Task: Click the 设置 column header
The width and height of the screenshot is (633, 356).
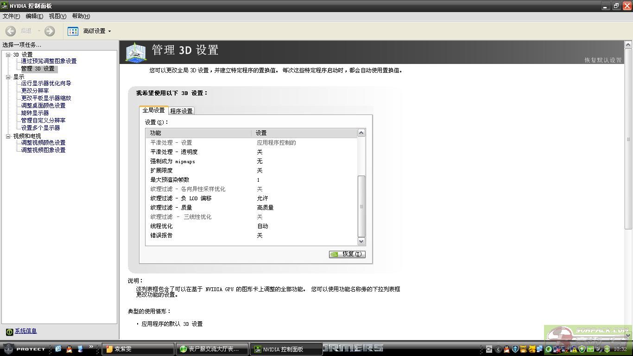Action: click(x=304, y=133)
